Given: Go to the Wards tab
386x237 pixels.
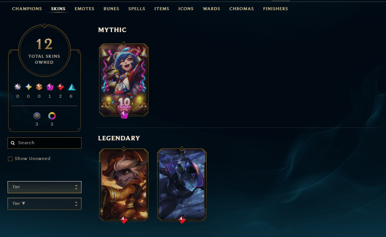Looking at the screenshot, I should pyautogui.click(x=211, y=9).
